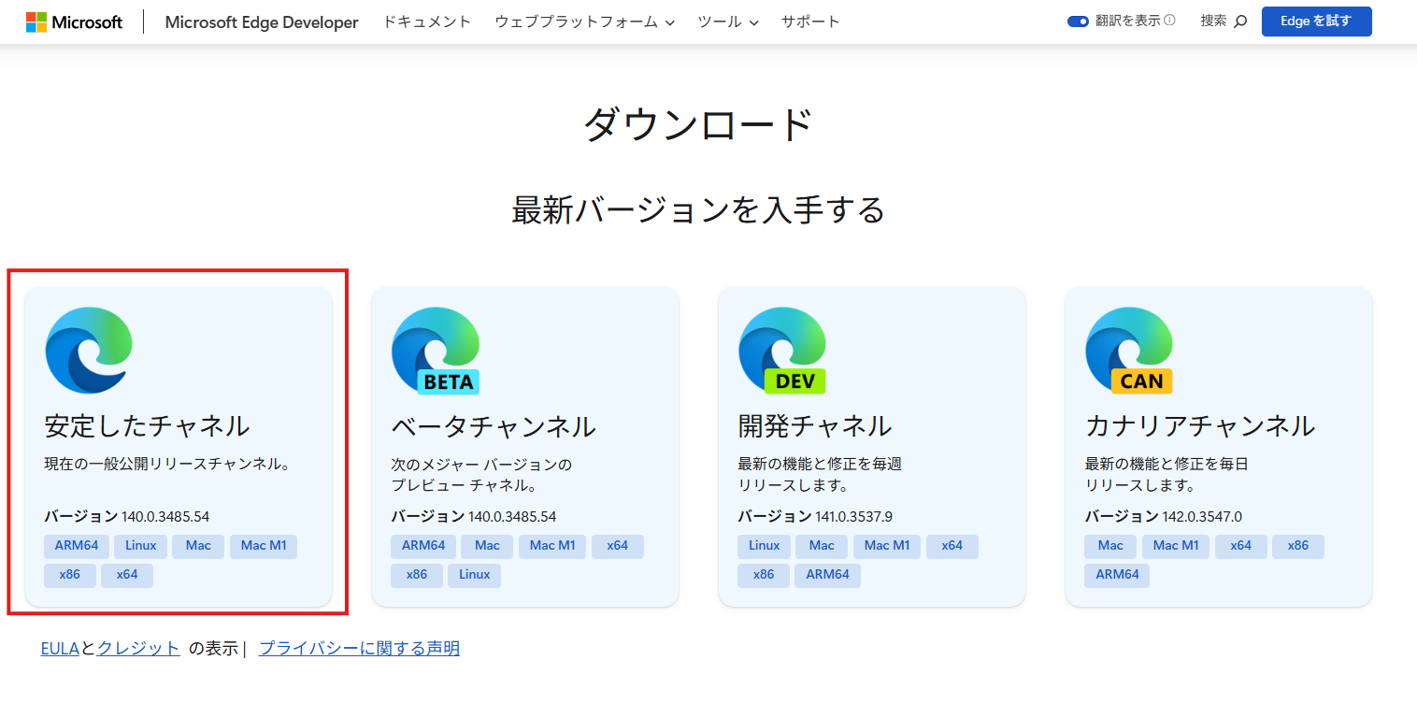Select Mac under ベータチャンネル

[487, 546]
